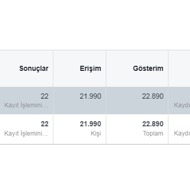Image resolution: width=190 pixels, height=190 pixels.
Task: Click bold 22 total results value
Action: [x=45, y=124]
